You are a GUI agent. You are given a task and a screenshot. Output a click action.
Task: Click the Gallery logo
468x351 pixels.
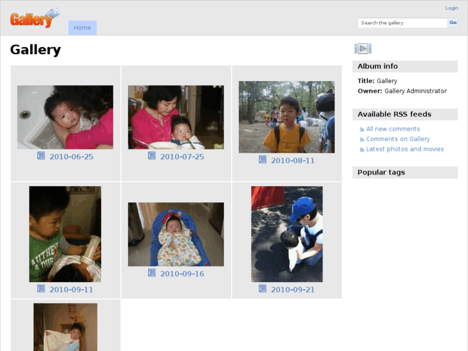(x=35, y=18)
